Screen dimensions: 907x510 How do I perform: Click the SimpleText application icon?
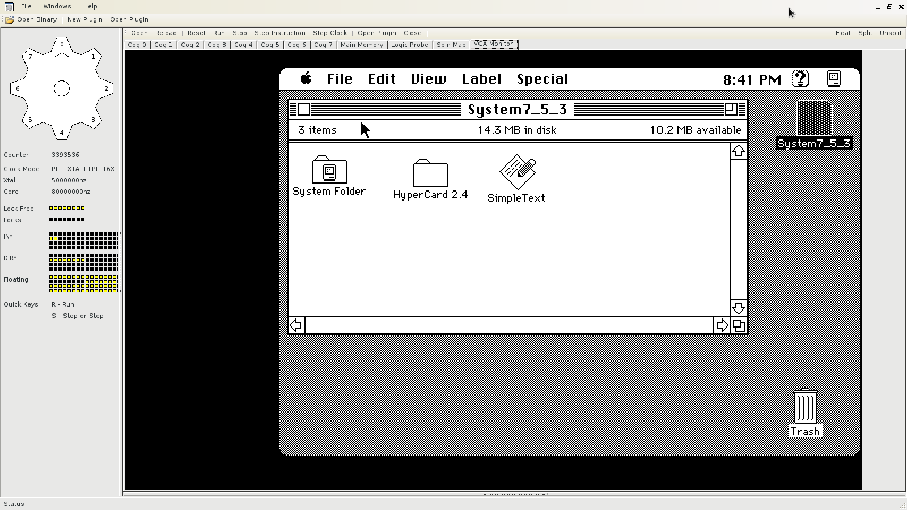point(517,172)
